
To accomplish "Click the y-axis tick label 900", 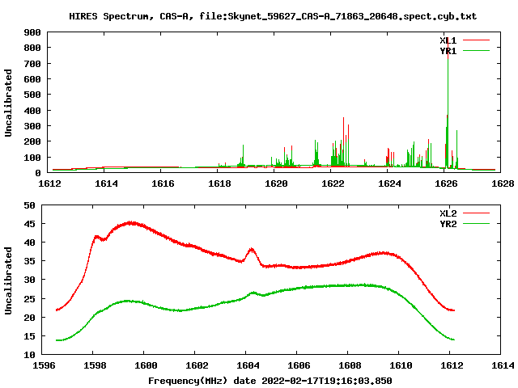I will (32, 32).
